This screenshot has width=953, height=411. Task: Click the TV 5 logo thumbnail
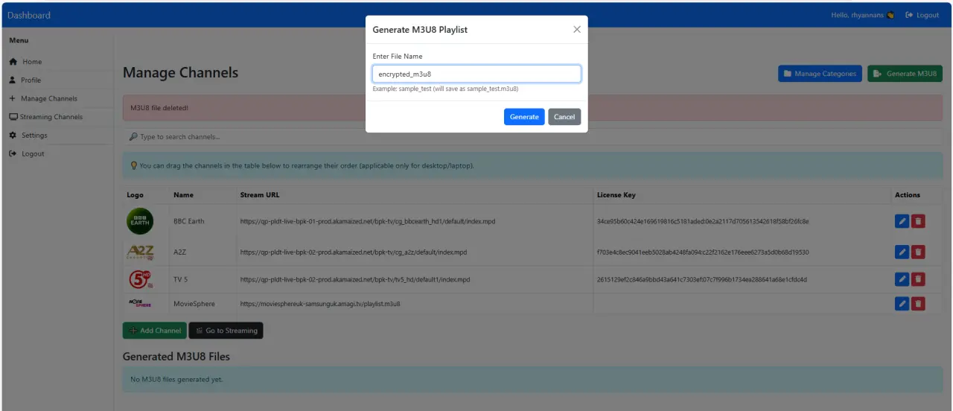(x=140, y=279)
